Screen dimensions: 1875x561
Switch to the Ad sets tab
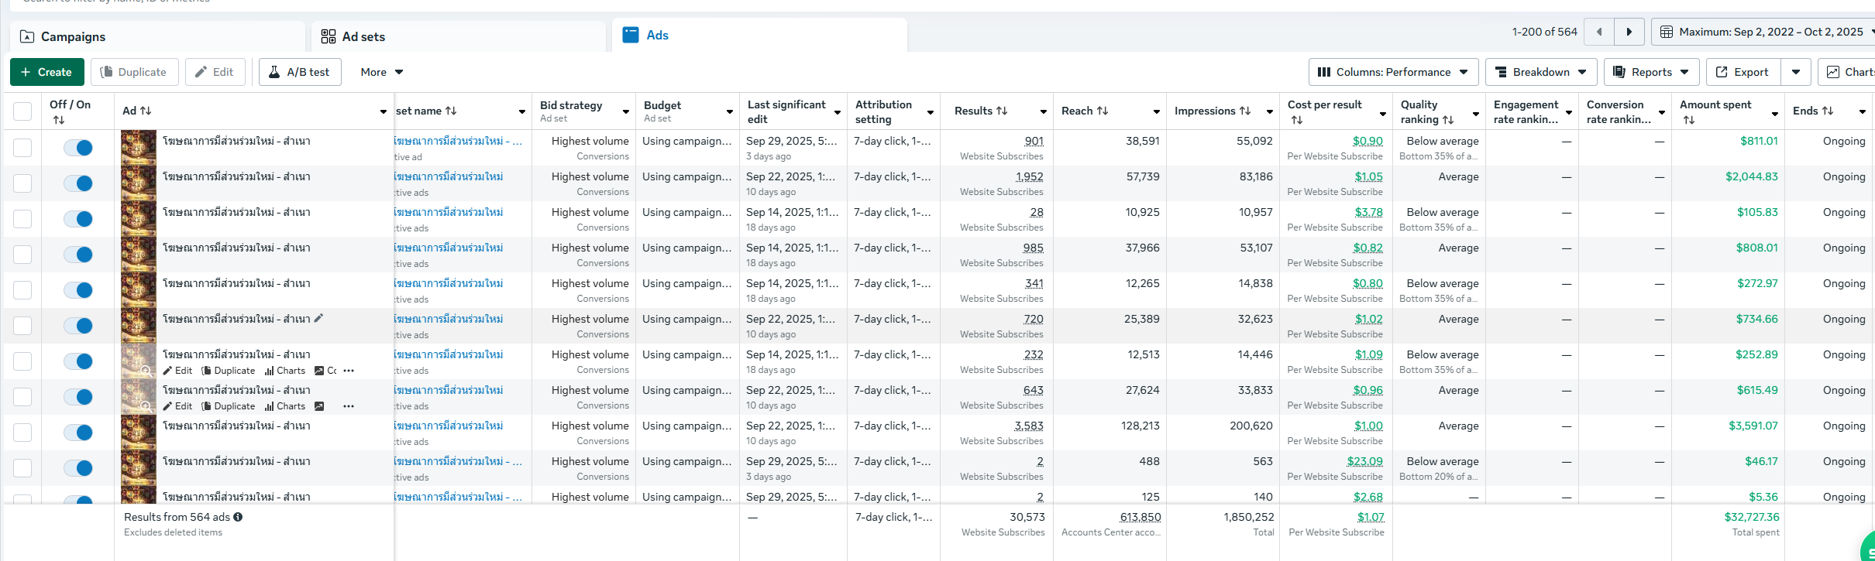tap(458, 36)
